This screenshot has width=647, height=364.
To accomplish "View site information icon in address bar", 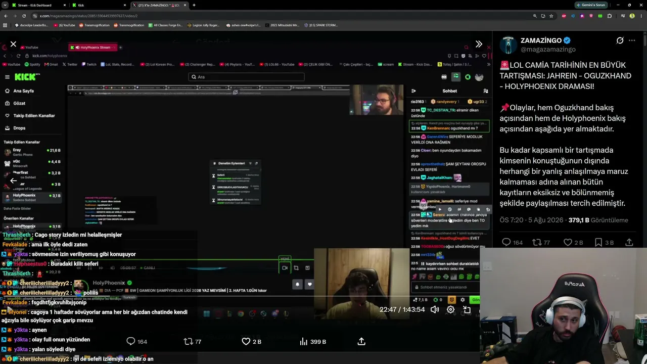I will [x=35, y=16].
